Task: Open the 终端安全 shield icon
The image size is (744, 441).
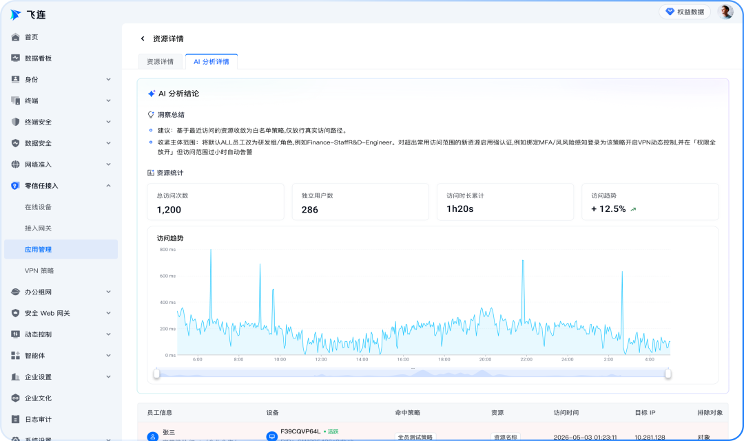Action: pos(16,122)
